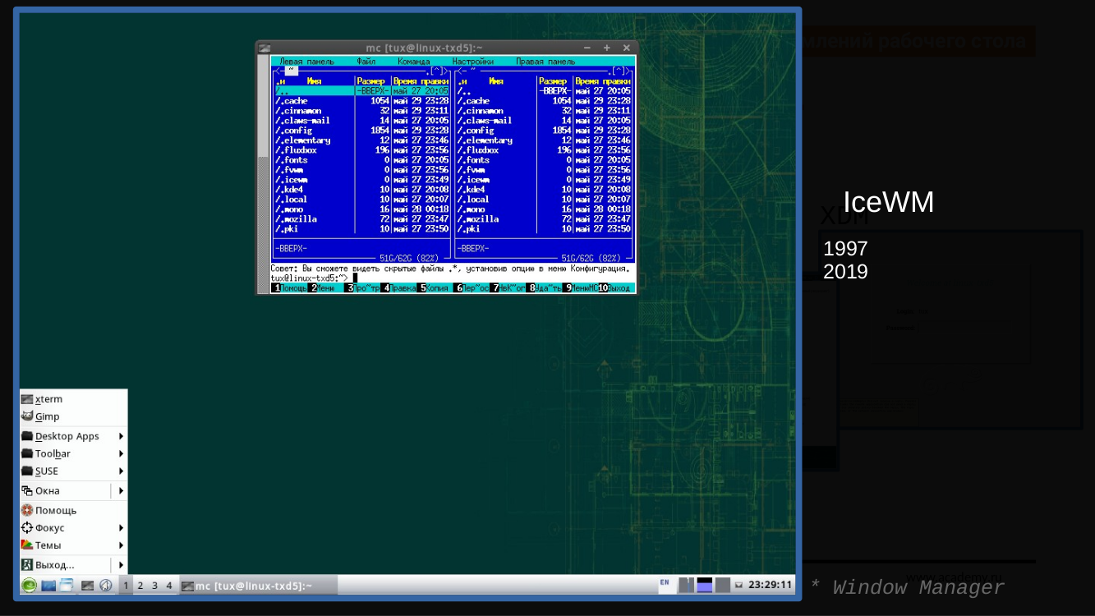Switch to workspace 3

pos(154,586)
